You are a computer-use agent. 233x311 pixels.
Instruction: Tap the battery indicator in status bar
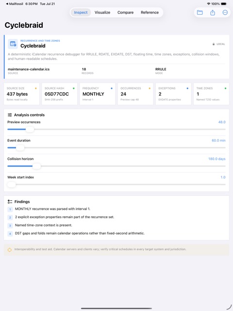pyautogui.click(x=224, y=4)
